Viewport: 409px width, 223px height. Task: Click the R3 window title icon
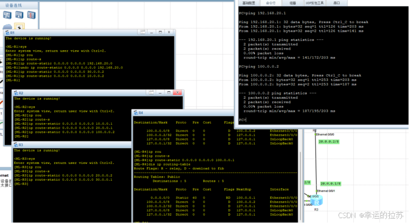pyautogui.click(x=16, y=145)
